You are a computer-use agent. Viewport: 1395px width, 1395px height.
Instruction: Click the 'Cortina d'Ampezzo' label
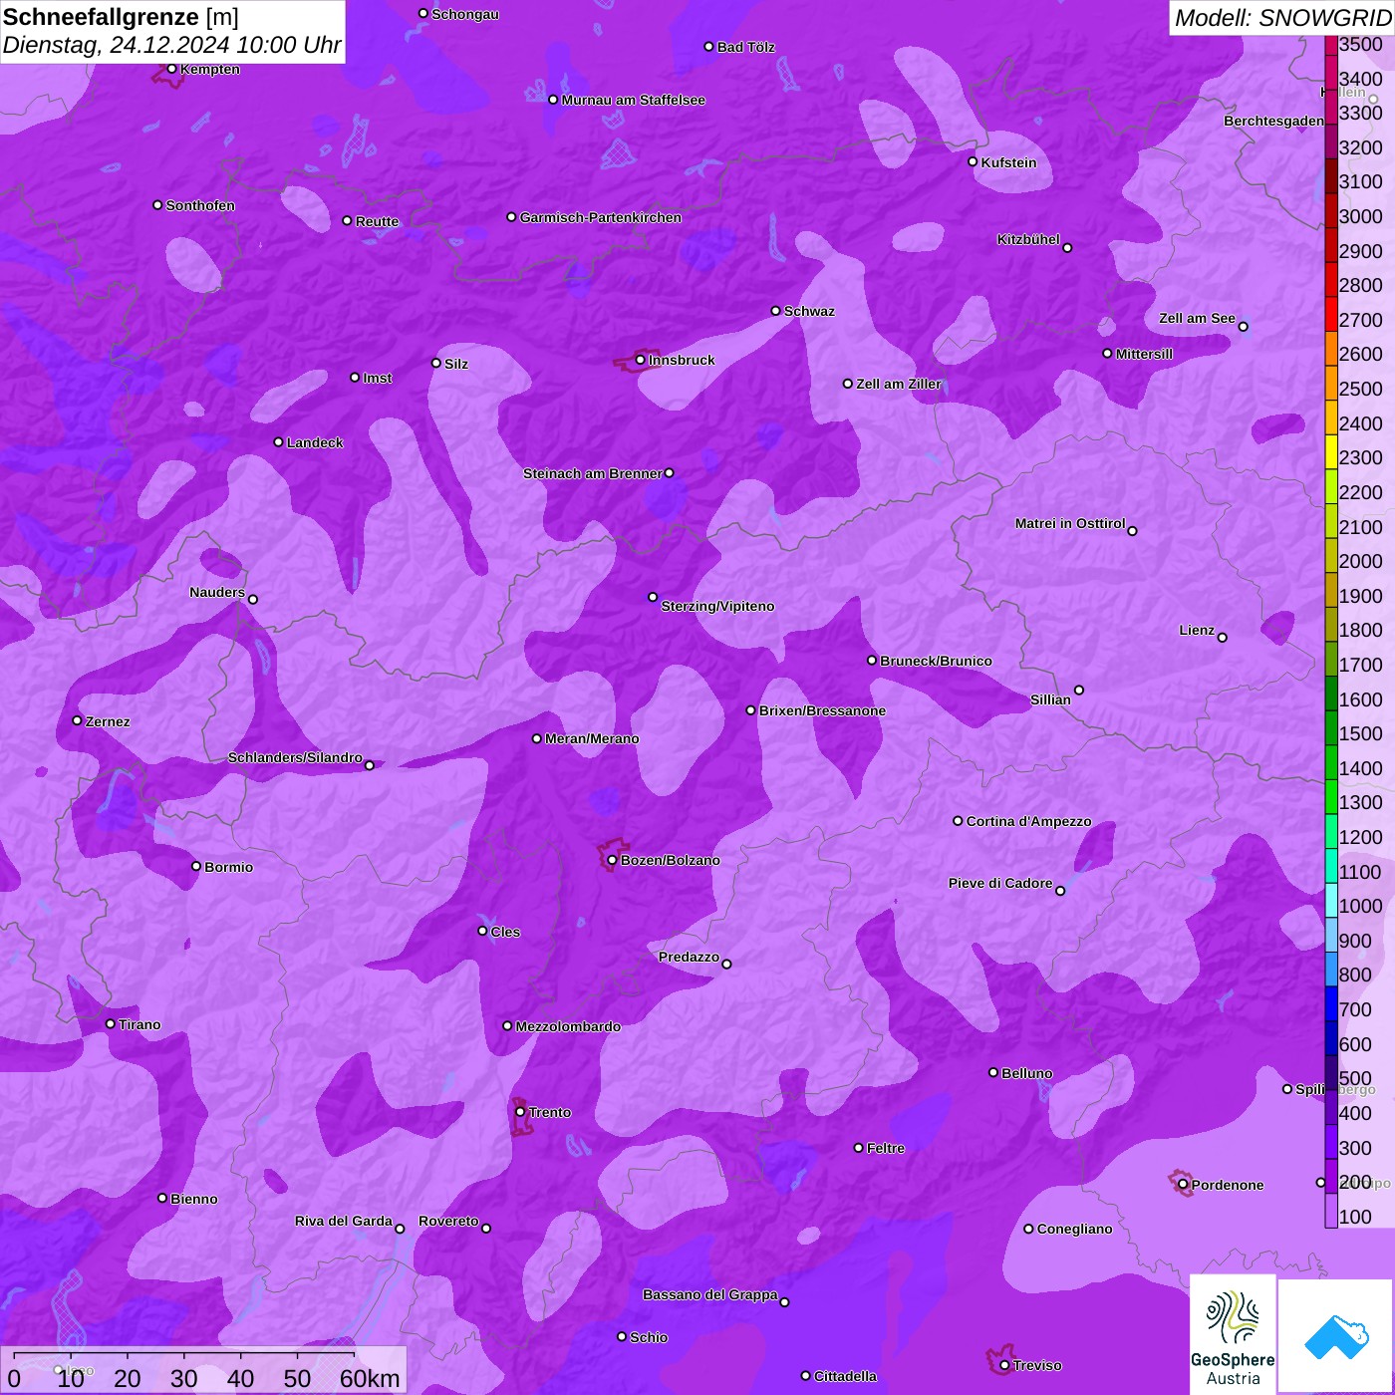click(x=1028, y=821)
